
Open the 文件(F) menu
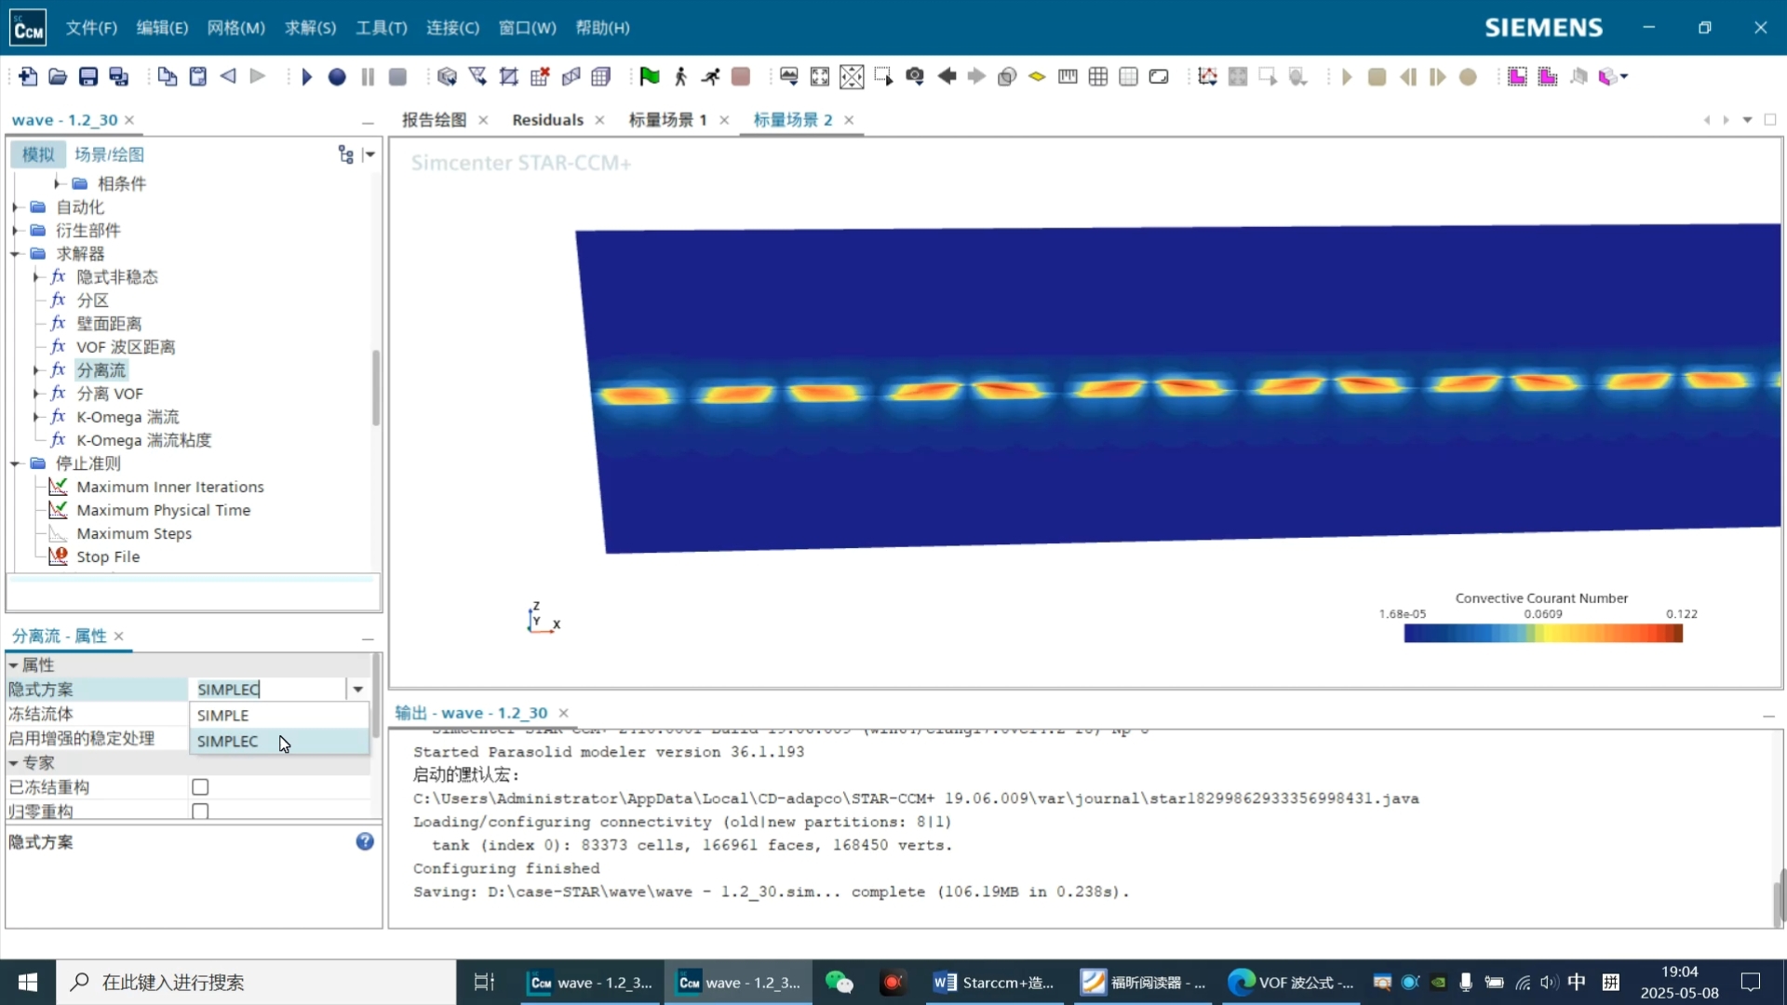(x=91, y=28)
